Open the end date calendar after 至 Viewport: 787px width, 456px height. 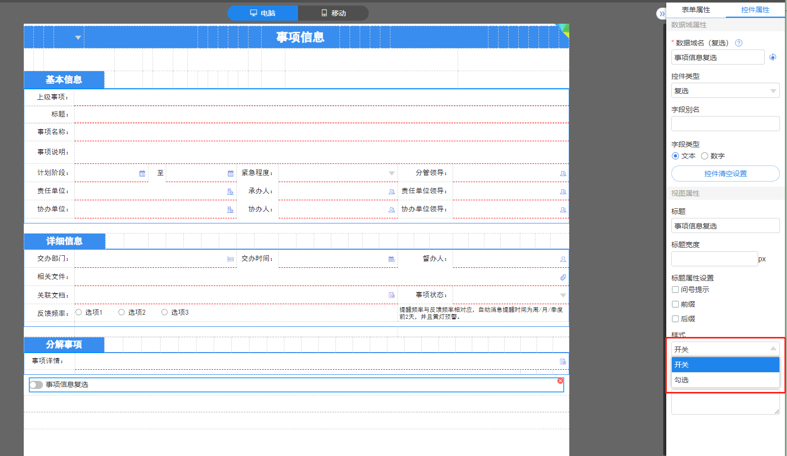click(x=230, y=174)
